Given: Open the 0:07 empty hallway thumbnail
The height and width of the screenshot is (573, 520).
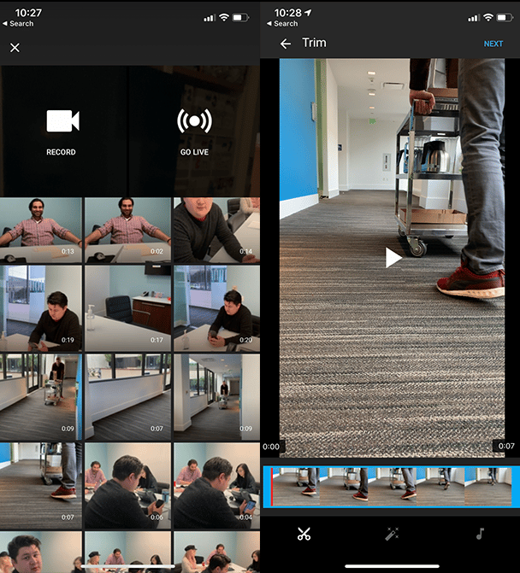Looking at the screenshot, I should tap(127, 397).
